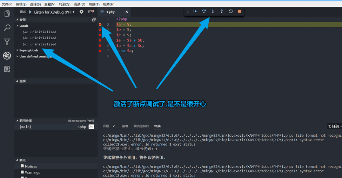Click the Step Out debug icon
The height and width of the screenshot is (178, 342).
click(222, 11)
